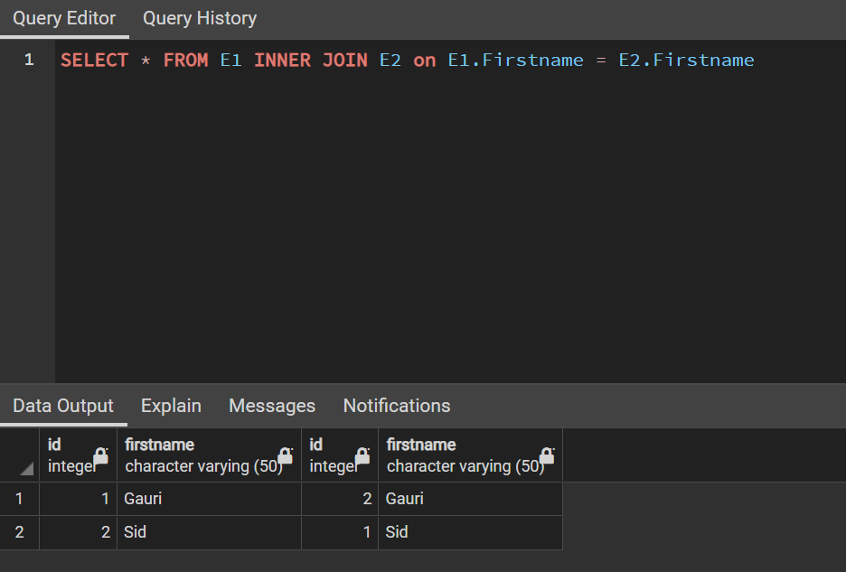
Task: Click the lock icon on first id column
Action: [x=99, y=455]
